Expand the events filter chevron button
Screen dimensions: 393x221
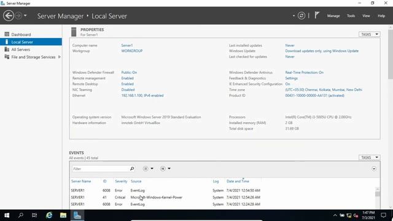pyautogui.click(x=374, y=169)
